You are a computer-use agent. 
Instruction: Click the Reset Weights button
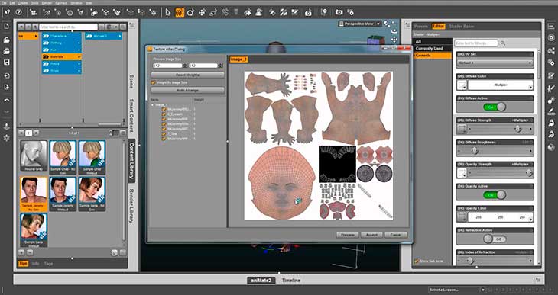pos(187,75)
